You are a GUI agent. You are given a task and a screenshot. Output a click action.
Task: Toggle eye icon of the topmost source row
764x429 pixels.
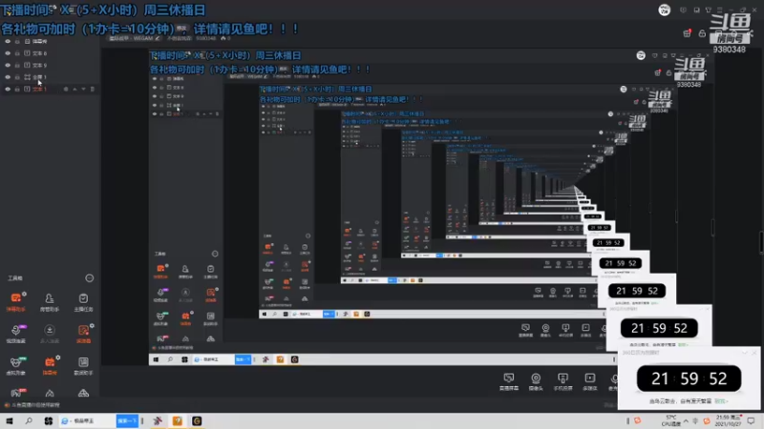pyautogui.click(x=8, y=41)
